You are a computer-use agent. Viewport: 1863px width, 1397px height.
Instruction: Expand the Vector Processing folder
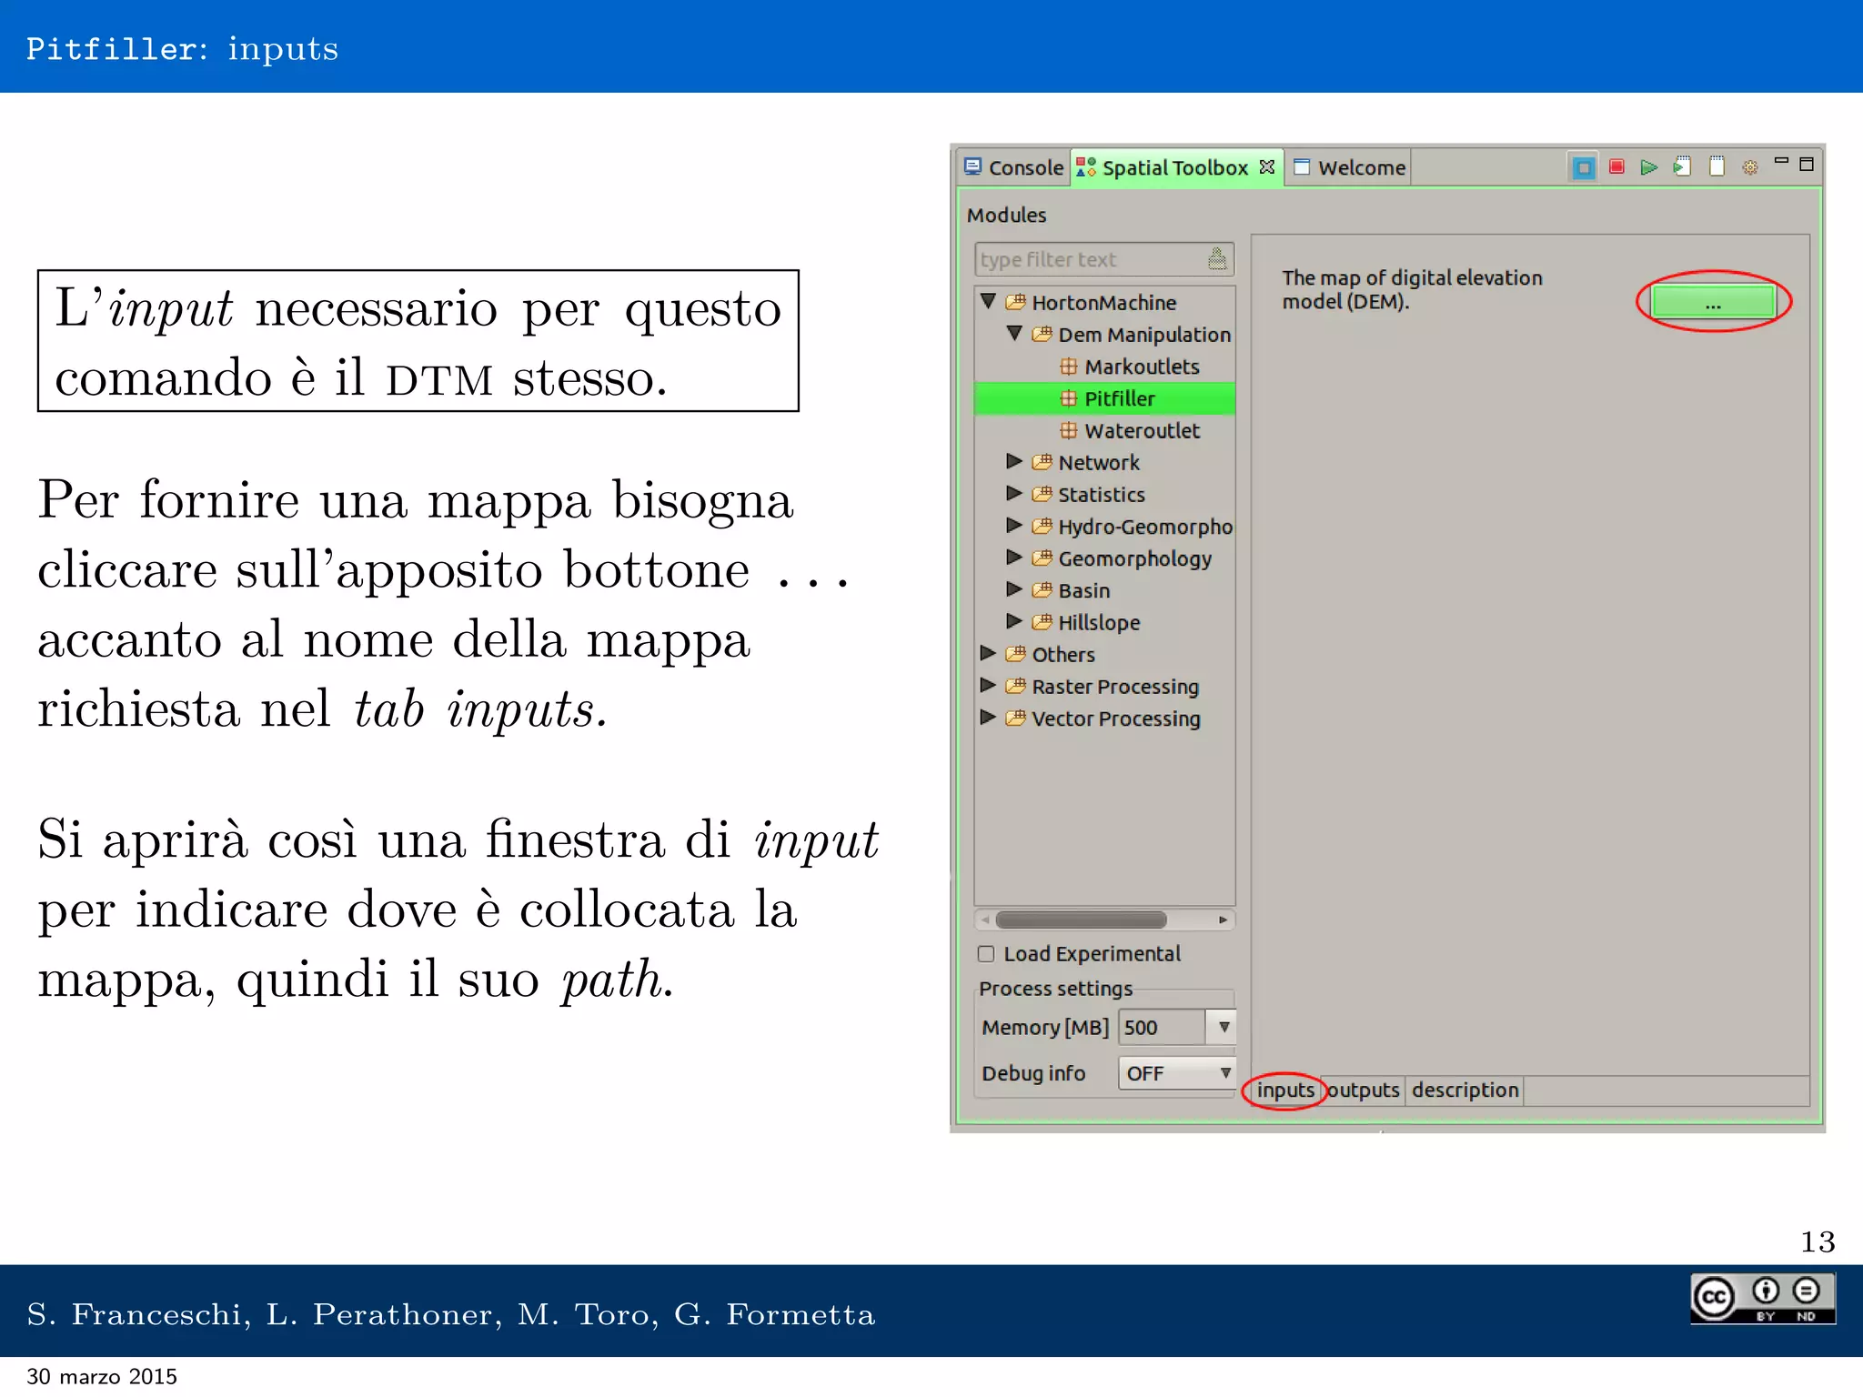(x=988, y=717)
